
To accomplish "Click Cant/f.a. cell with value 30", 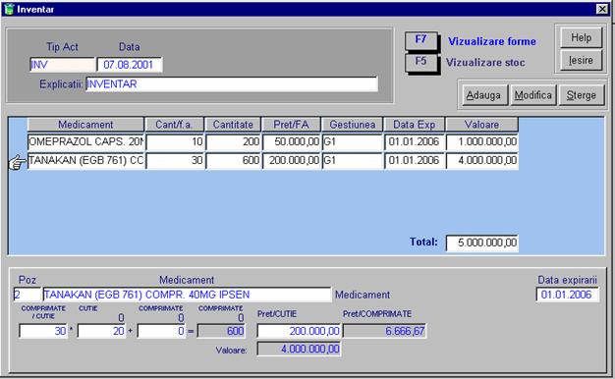I will 175,160.
